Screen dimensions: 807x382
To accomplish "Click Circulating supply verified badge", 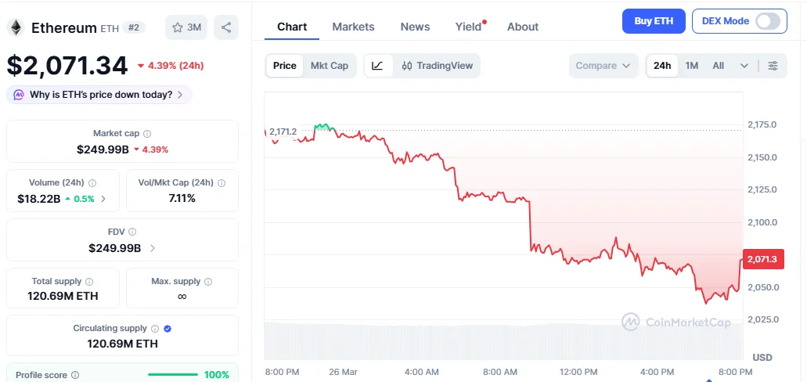I will (168, 329).
